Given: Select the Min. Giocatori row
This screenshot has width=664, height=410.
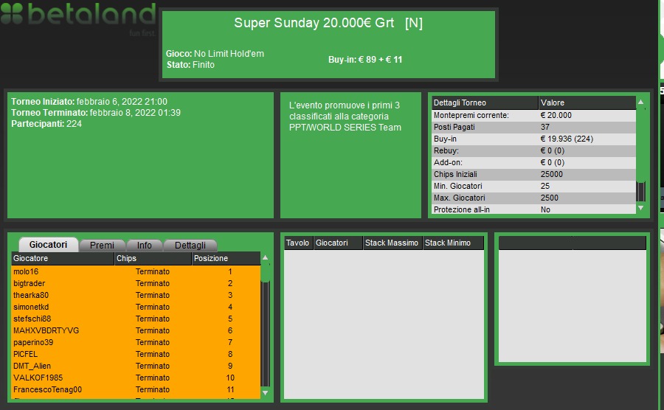Looking at the screenshot, I should [533, 186].
